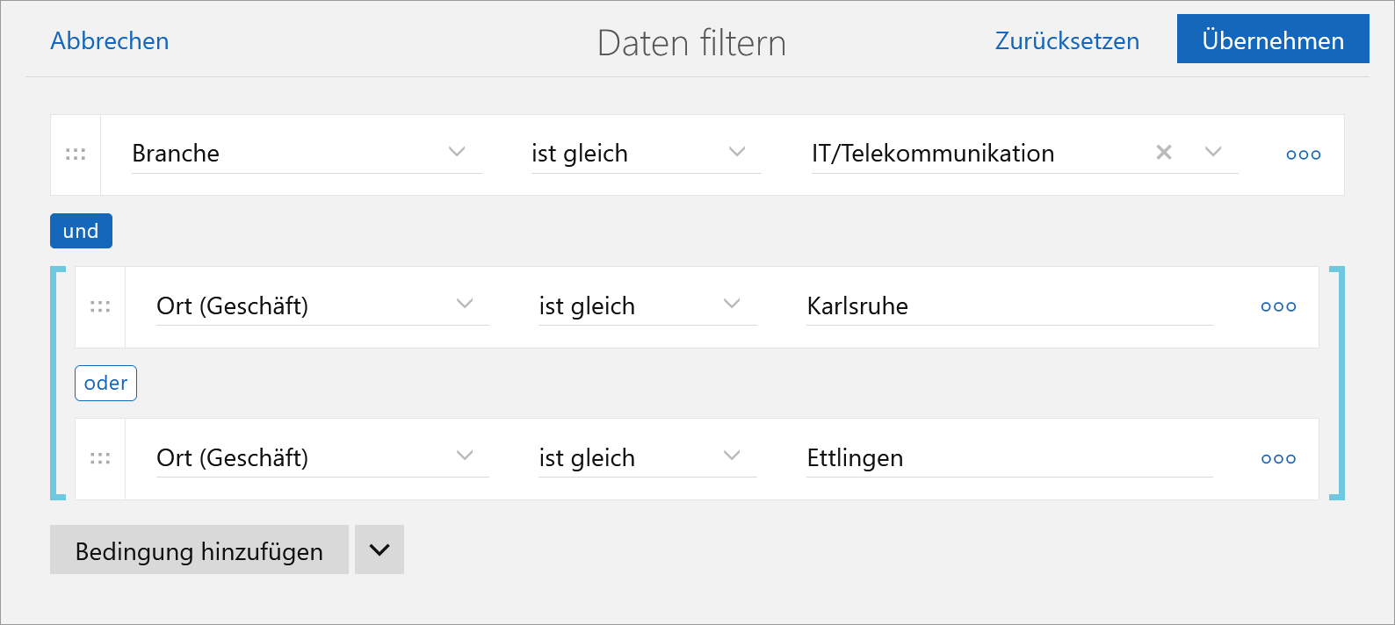1395x625 pixels.
Task: Open more options for the Karlsruhe condition
Action: coord(1278,306)
